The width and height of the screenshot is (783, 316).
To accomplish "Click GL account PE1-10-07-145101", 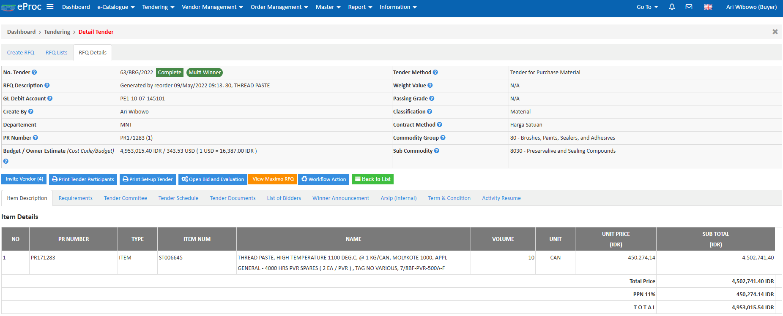I will 142,99.
